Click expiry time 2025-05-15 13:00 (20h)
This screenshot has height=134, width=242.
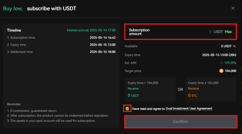tap(219, 55)
